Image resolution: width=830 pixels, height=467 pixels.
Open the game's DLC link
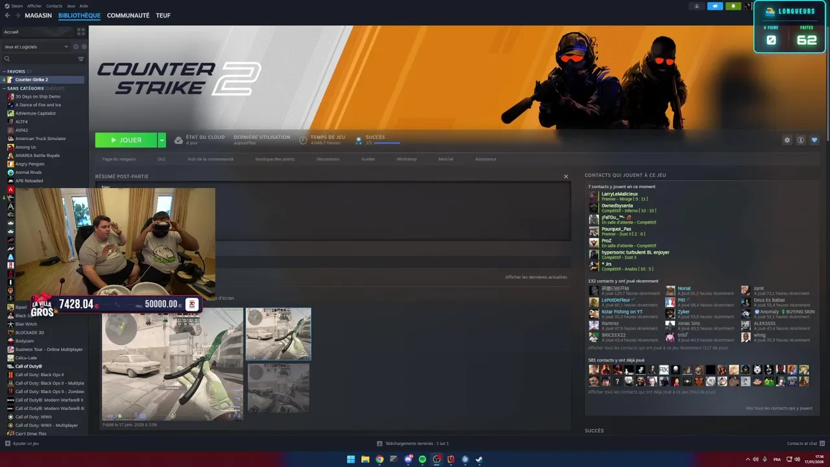coord(161,159)
